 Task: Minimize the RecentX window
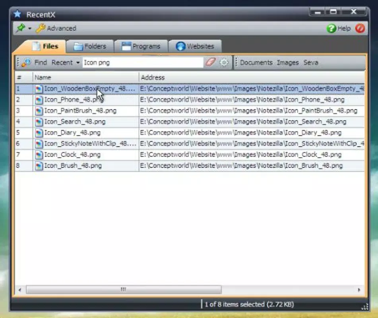(318, 12)
